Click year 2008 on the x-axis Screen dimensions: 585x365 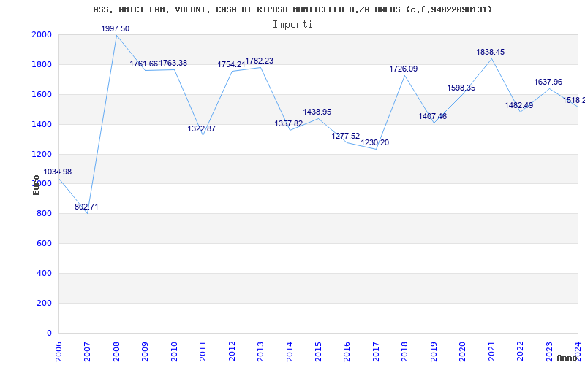click(116, 350)
